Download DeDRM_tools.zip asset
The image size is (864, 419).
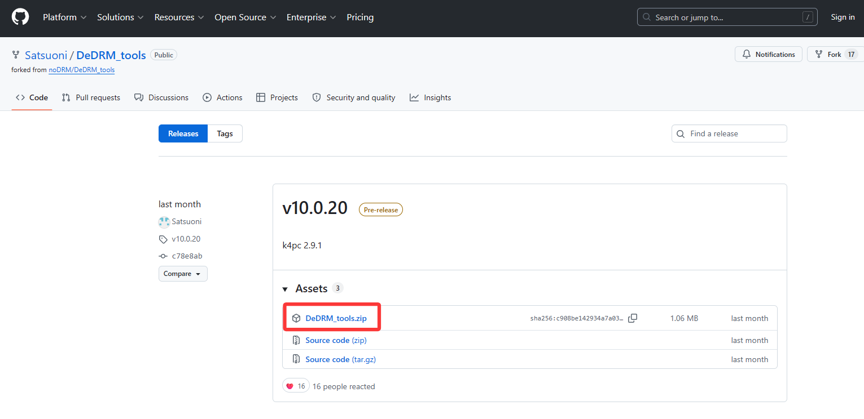(336, 319)
